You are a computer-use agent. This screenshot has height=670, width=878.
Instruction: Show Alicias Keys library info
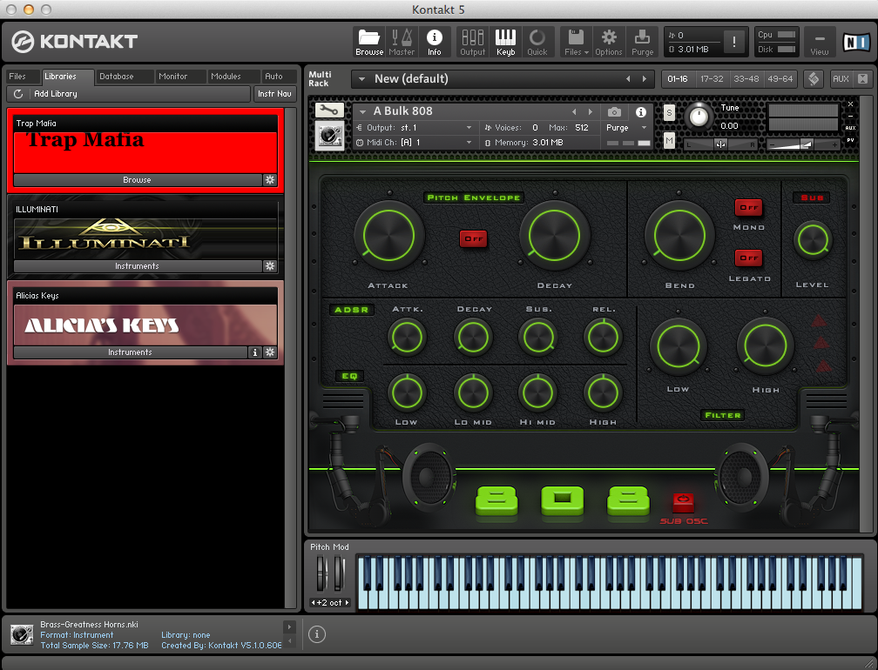click(255, 352)
